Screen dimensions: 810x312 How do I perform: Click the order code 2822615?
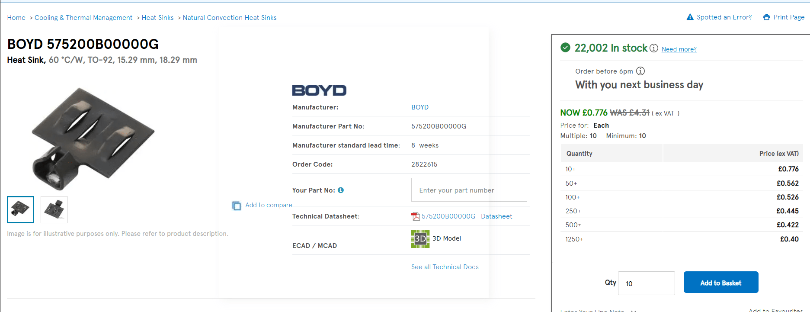(x=424, y=164)
